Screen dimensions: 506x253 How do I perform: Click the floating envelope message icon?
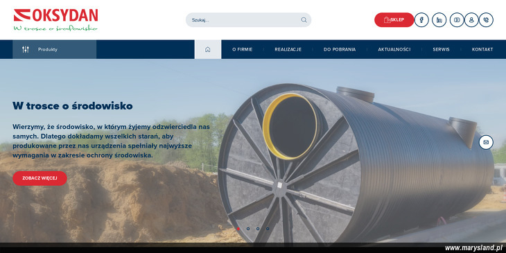point(486,142)
